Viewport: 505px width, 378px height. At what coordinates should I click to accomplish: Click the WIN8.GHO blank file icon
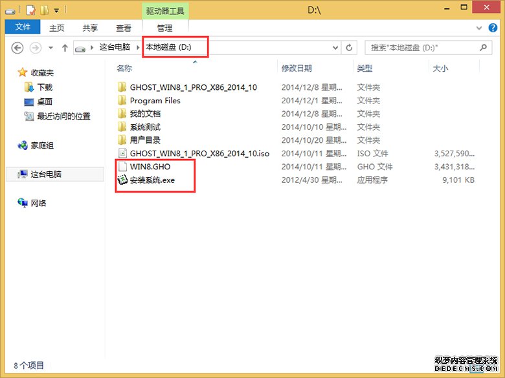pyautogui.click(x=122, y=167)
